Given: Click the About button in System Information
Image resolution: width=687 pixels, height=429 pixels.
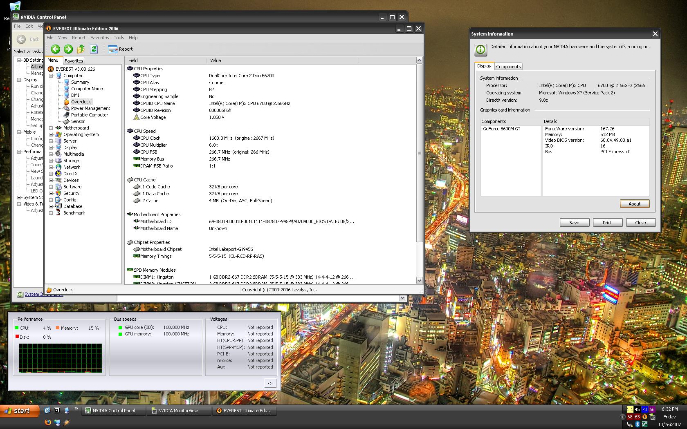Looking at the screenshot, I should coord(634,204).
